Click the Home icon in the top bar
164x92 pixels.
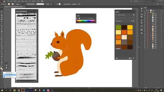4,1
